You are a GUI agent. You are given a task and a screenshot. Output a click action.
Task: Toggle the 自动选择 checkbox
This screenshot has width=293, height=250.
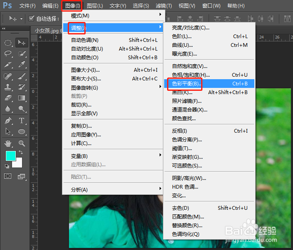31,19
